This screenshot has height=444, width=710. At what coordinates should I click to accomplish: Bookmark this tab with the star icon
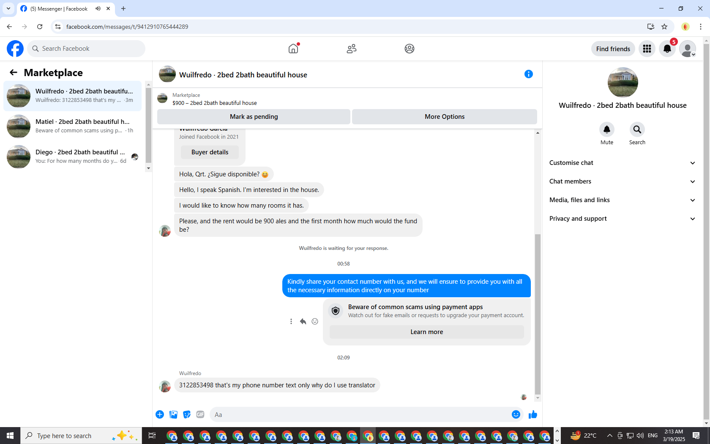pos(664,27)
